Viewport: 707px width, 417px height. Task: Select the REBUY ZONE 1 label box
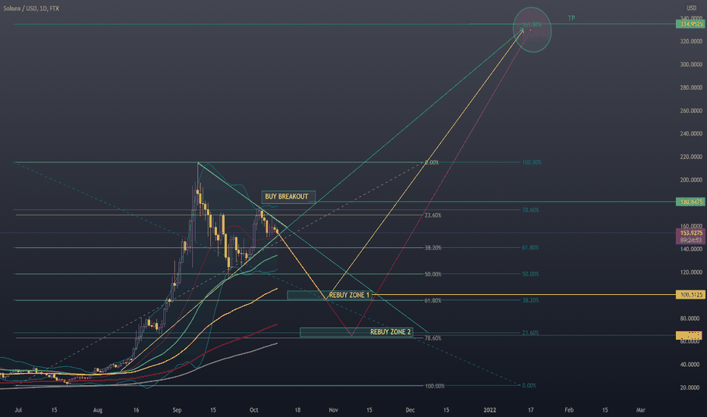(328, 295)
